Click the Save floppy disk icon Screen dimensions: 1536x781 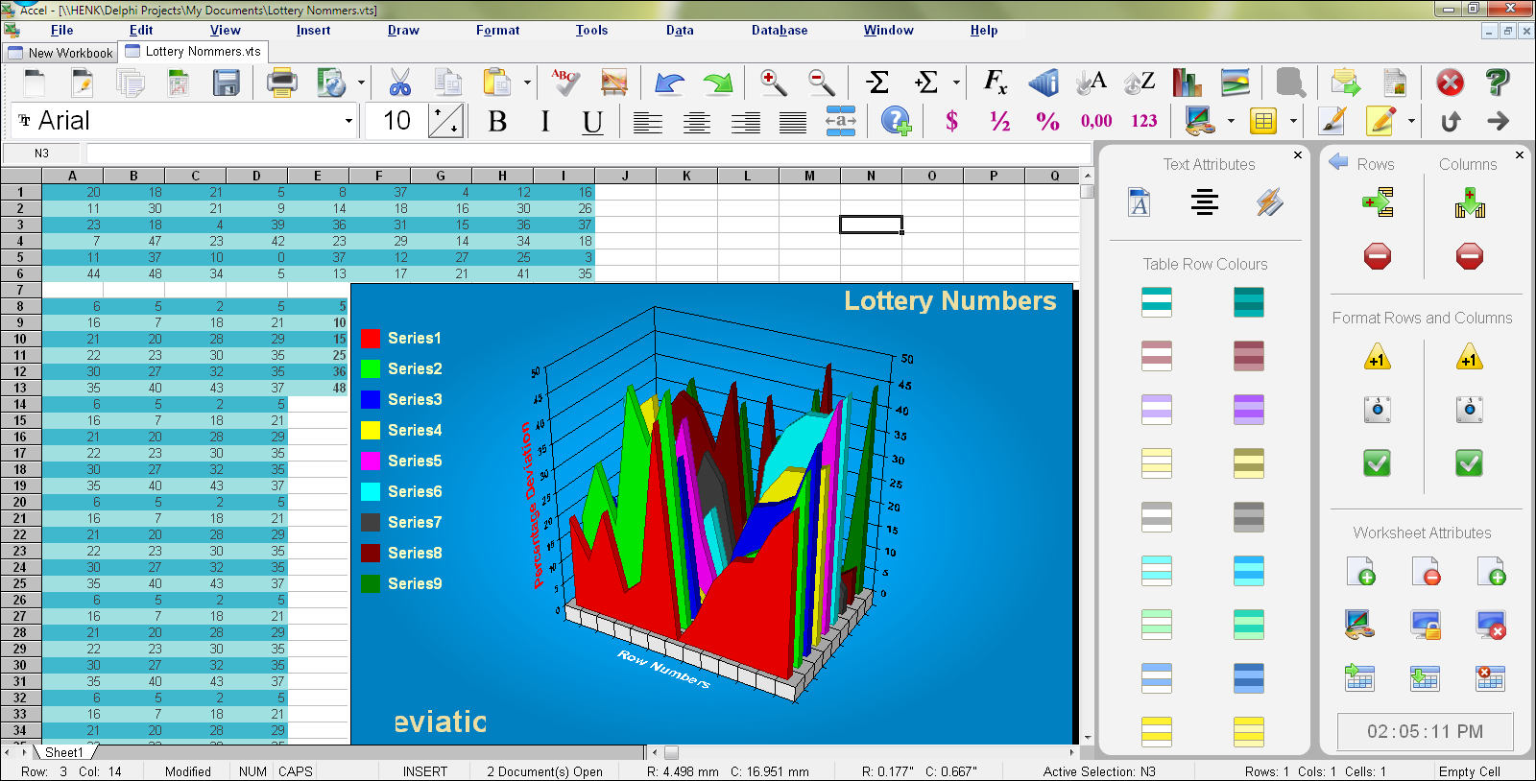[227, 83]
